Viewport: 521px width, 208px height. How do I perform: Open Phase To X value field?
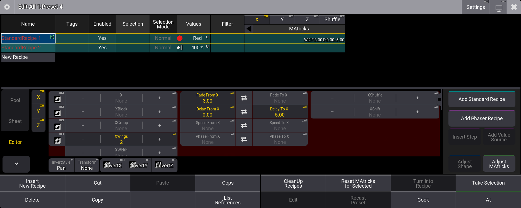click(280, 139)
